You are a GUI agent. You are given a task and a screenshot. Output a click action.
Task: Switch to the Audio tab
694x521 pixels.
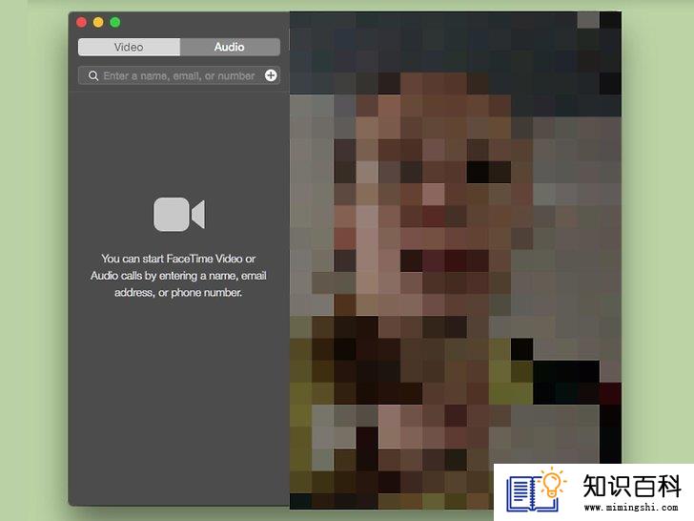(x=230, y=47)
